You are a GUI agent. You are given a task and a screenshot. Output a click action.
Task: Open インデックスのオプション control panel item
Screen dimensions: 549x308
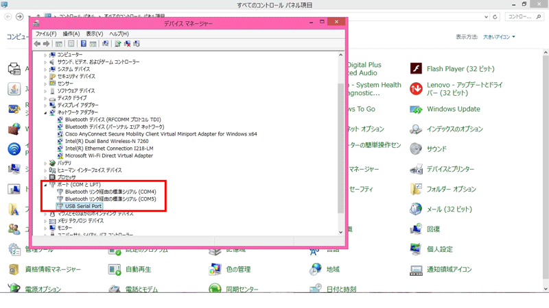[x=446, y=129]
